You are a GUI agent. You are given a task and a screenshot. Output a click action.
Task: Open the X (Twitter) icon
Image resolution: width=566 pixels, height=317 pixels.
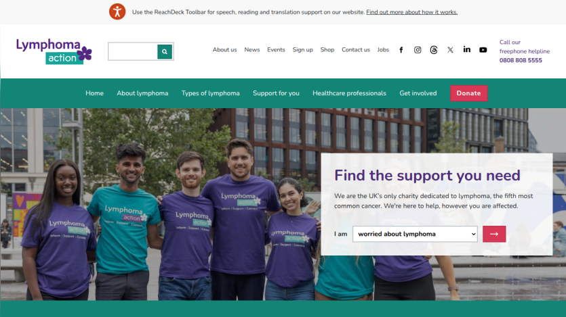[x=450, y=49]
